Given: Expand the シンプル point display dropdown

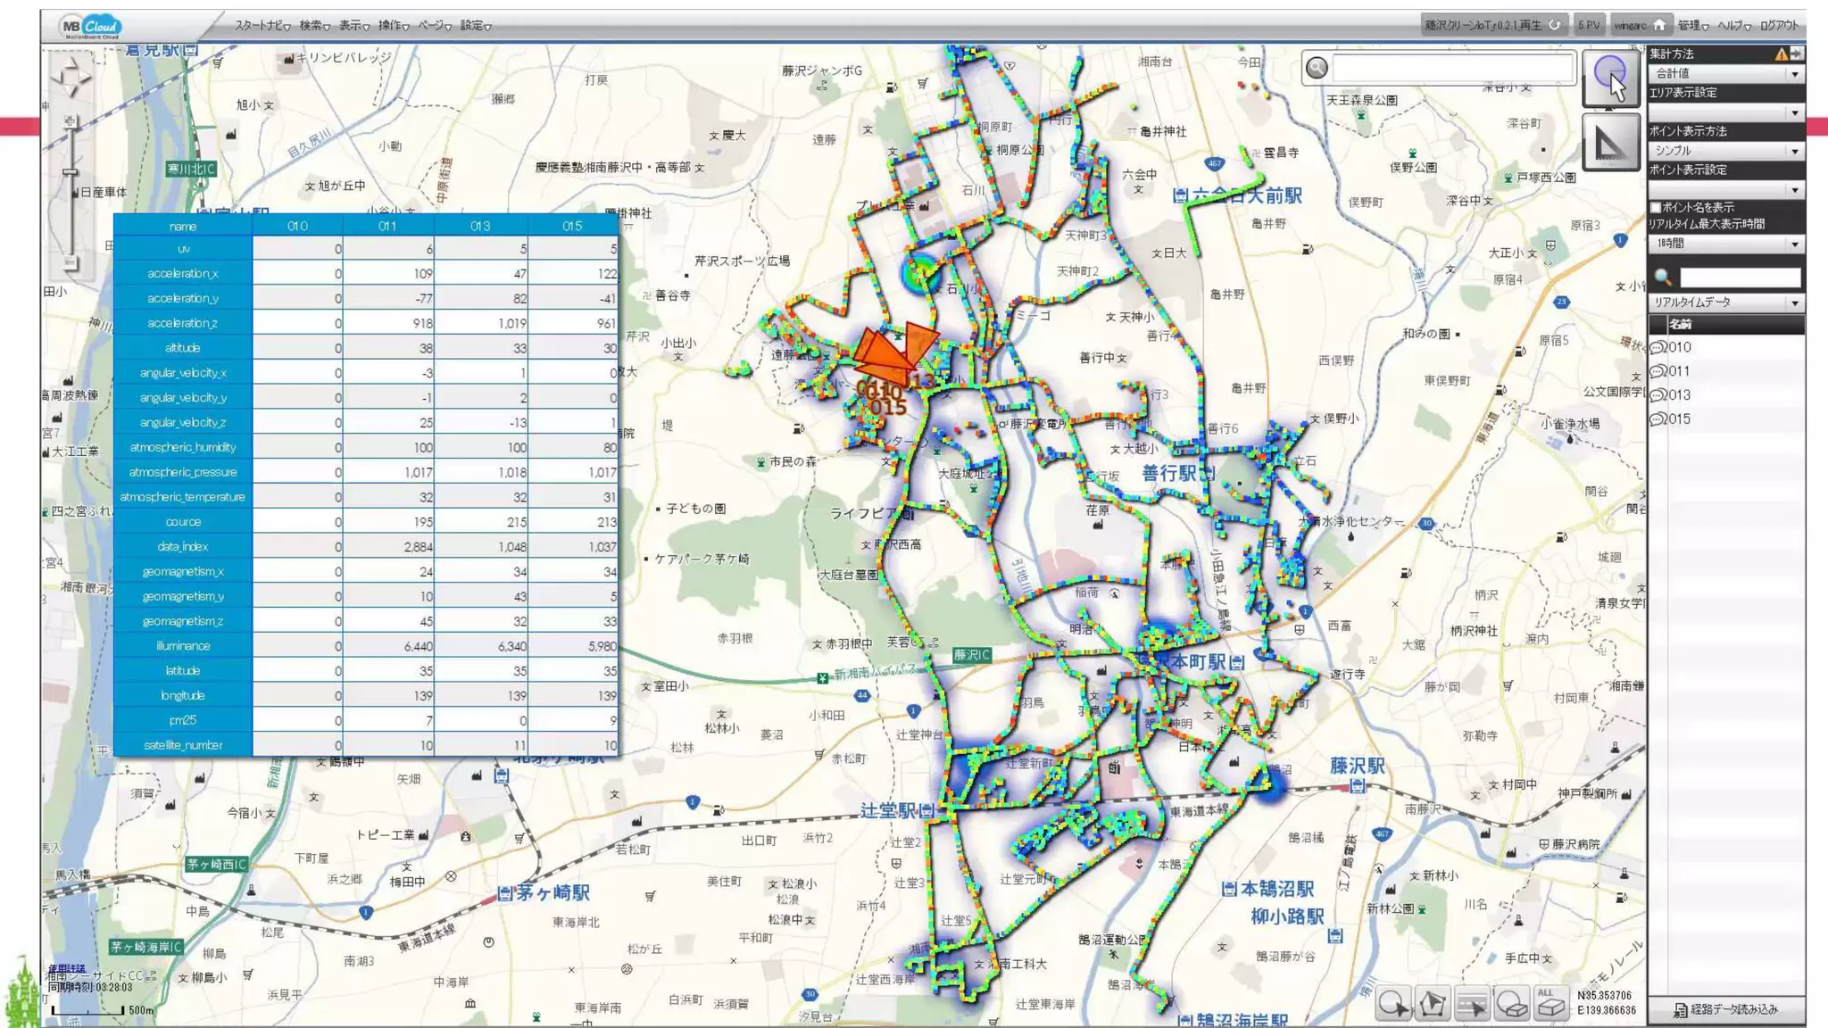Looking at the screenshot, I should (1724, 151).
